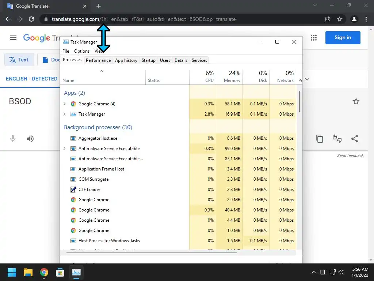Click the address bar URL

(x=144, y=19)
